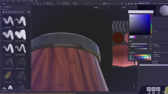Filter assets by filters half-circle icon

(x=12, y=12)
